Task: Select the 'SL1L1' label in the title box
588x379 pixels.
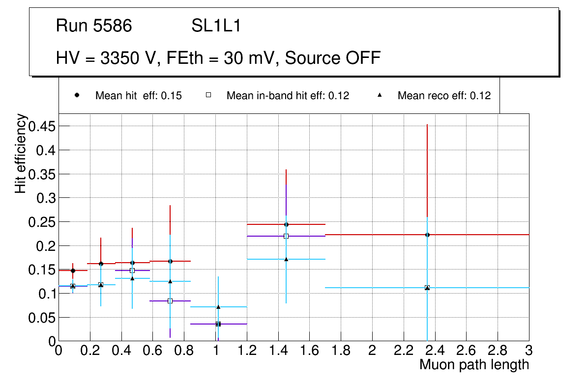Action: click(216, 26)
